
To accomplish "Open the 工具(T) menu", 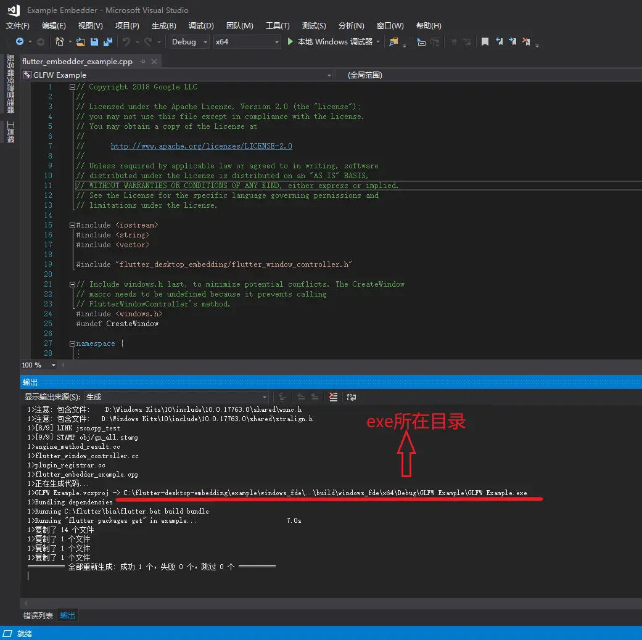I will 278,26.
